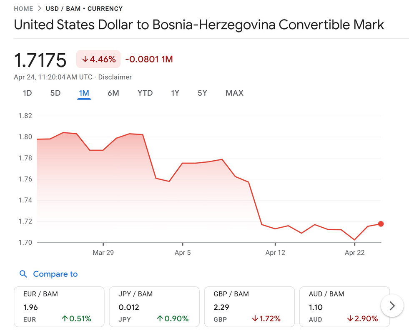Open the Disclaimer link
Viewport: 409px width, 333px height.
[115, 77]
